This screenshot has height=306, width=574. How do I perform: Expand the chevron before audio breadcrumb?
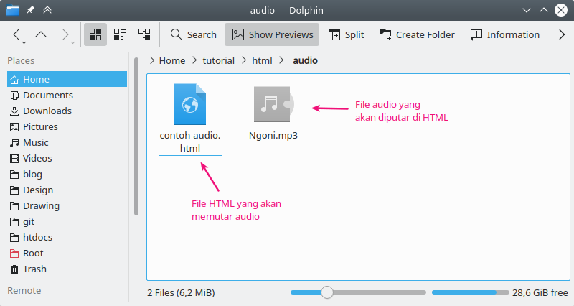[x=281, y=60]
